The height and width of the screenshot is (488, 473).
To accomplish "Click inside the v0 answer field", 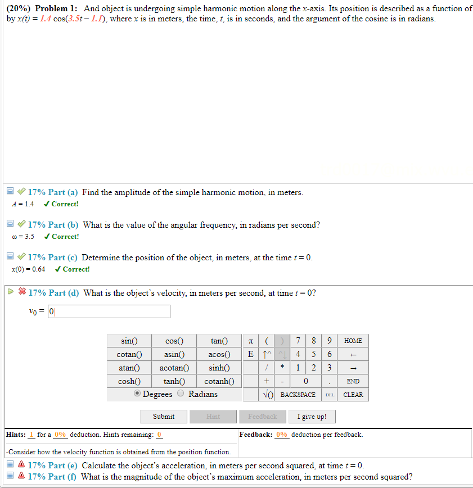I will [x=108, y=311].
